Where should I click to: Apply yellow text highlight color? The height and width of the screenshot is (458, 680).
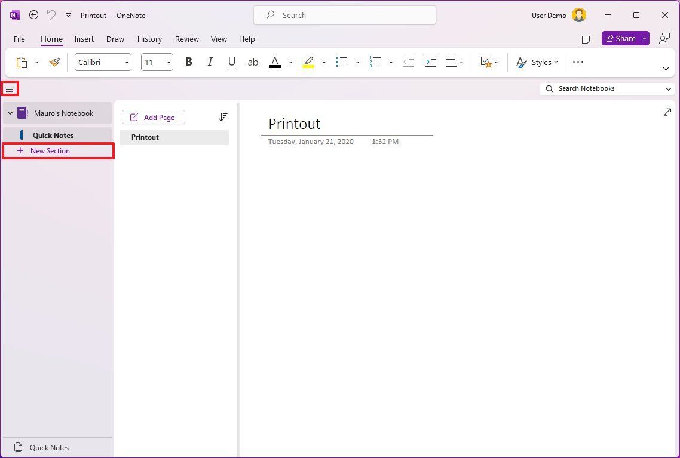[308, 62]
